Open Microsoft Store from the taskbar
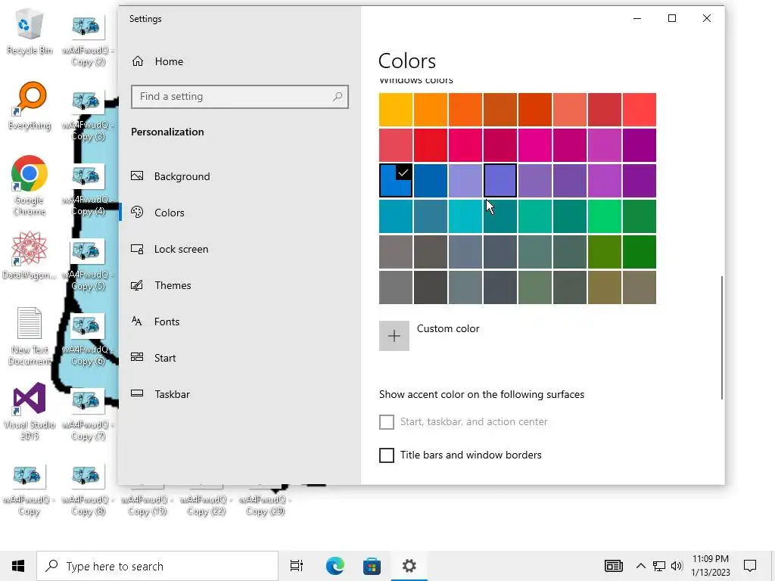 [x=372, y=566]
